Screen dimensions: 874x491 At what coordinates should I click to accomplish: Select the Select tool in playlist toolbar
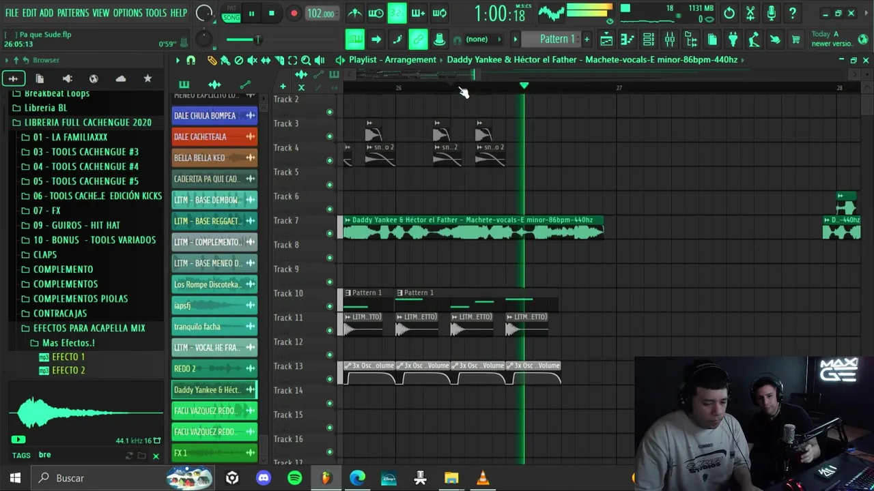point(292,60)
